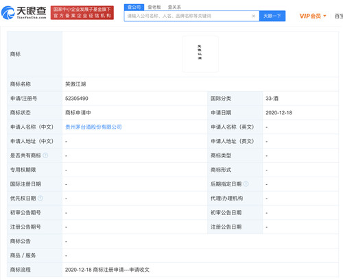Switch to the 查老板 tab
Viewport: 343px width, 280px height.
[154, 8]
